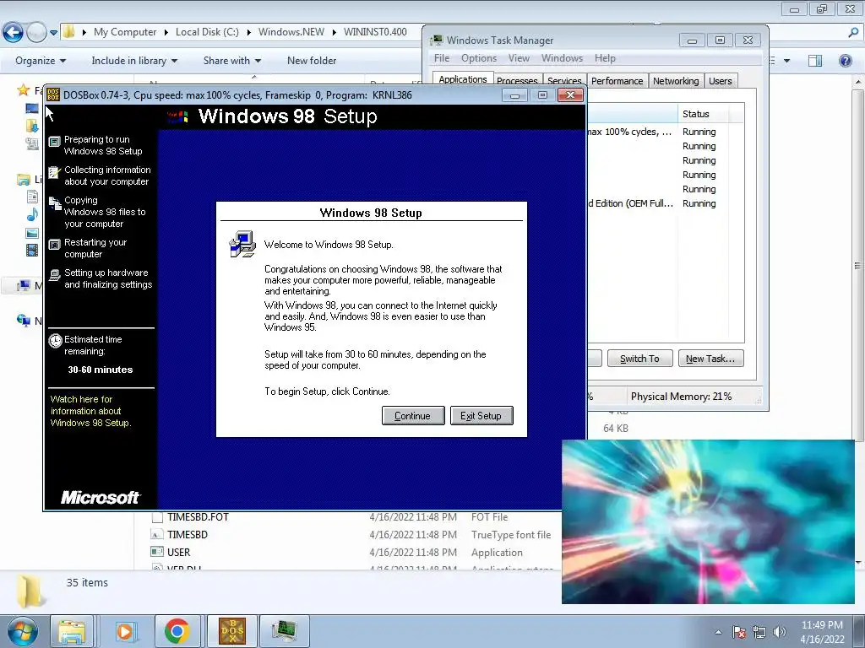
Task: Switch to the Services tab
Action: click(564, 81)
